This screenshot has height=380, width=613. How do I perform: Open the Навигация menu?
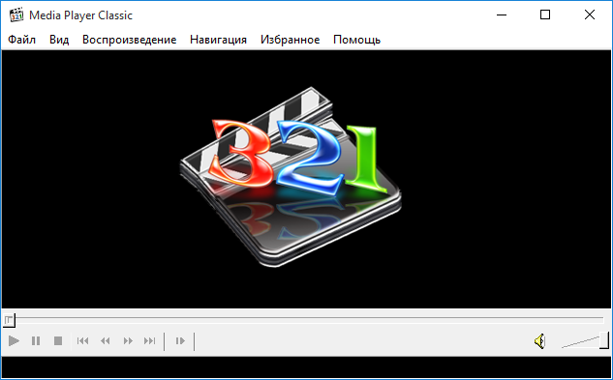click(x=218, y=40)
